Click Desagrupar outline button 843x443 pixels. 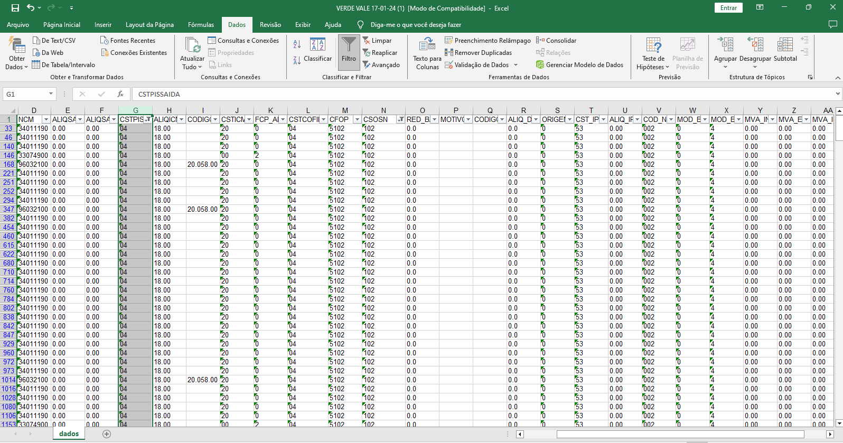755,52
